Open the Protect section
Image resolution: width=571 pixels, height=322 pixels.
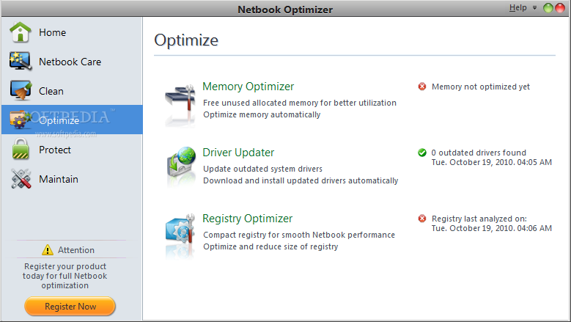coord(55,150)
